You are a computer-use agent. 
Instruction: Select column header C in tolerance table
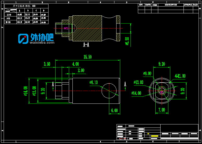click(36, 10)
